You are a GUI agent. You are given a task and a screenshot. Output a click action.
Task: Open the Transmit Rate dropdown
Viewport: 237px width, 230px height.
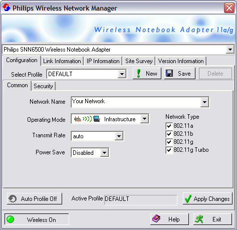pyautogui.click(x=119, y=136)
